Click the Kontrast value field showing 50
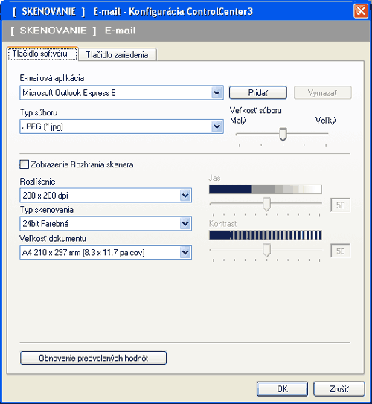This screenshot has width=372, height=404. click(340, 251)
